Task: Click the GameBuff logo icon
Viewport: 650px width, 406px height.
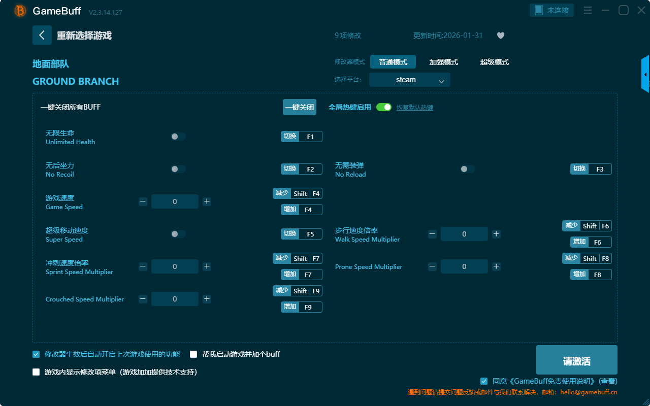Action: (x=20, y=11)
